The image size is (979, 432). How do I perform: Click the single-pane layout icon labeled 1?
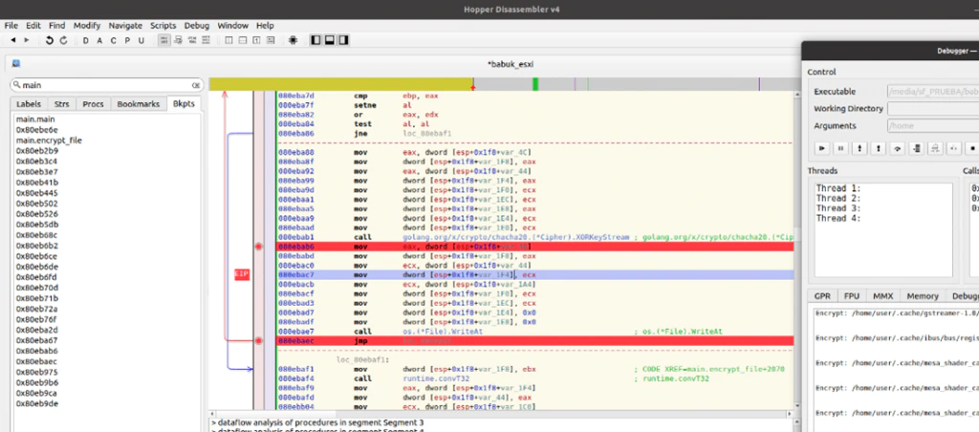[256, 40]
